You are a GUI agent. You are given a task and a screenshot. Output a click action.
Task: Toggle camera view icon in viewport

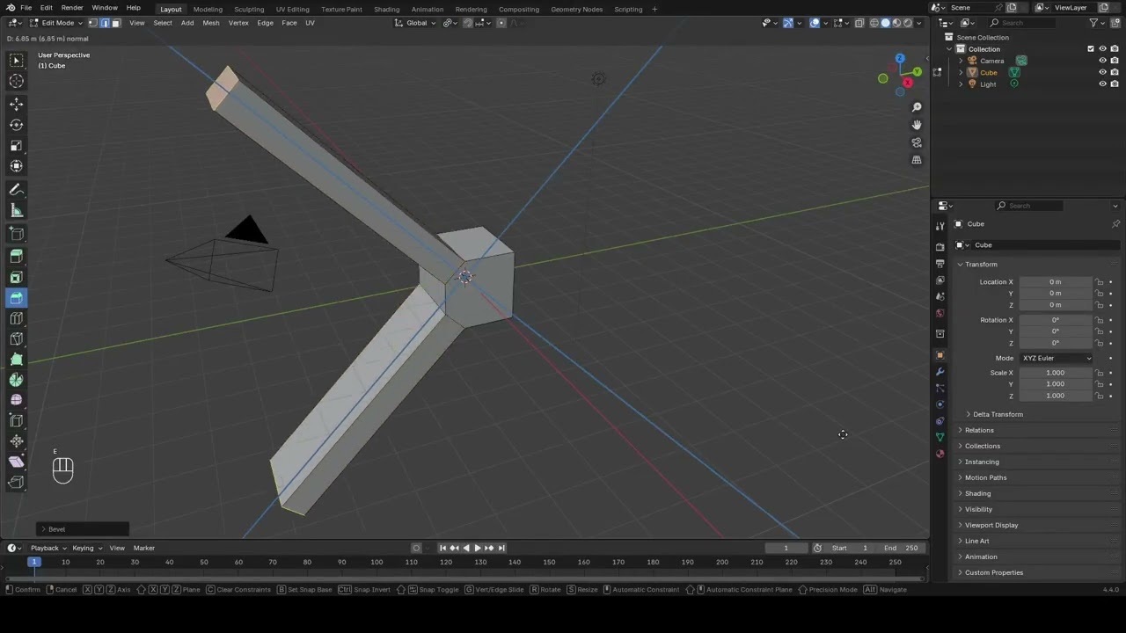click(917, 142)
